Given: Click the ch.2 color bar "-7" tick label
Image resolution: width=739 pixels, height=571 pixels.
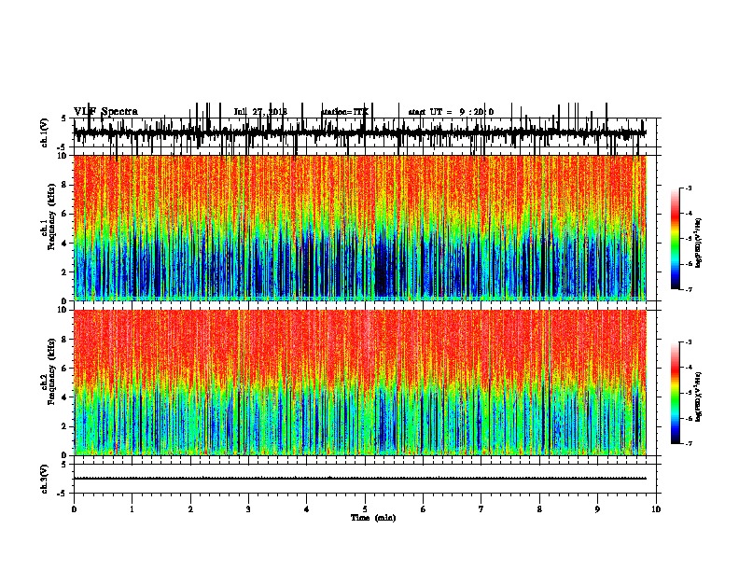Looking at the screenshot, I should pos(688,443).
